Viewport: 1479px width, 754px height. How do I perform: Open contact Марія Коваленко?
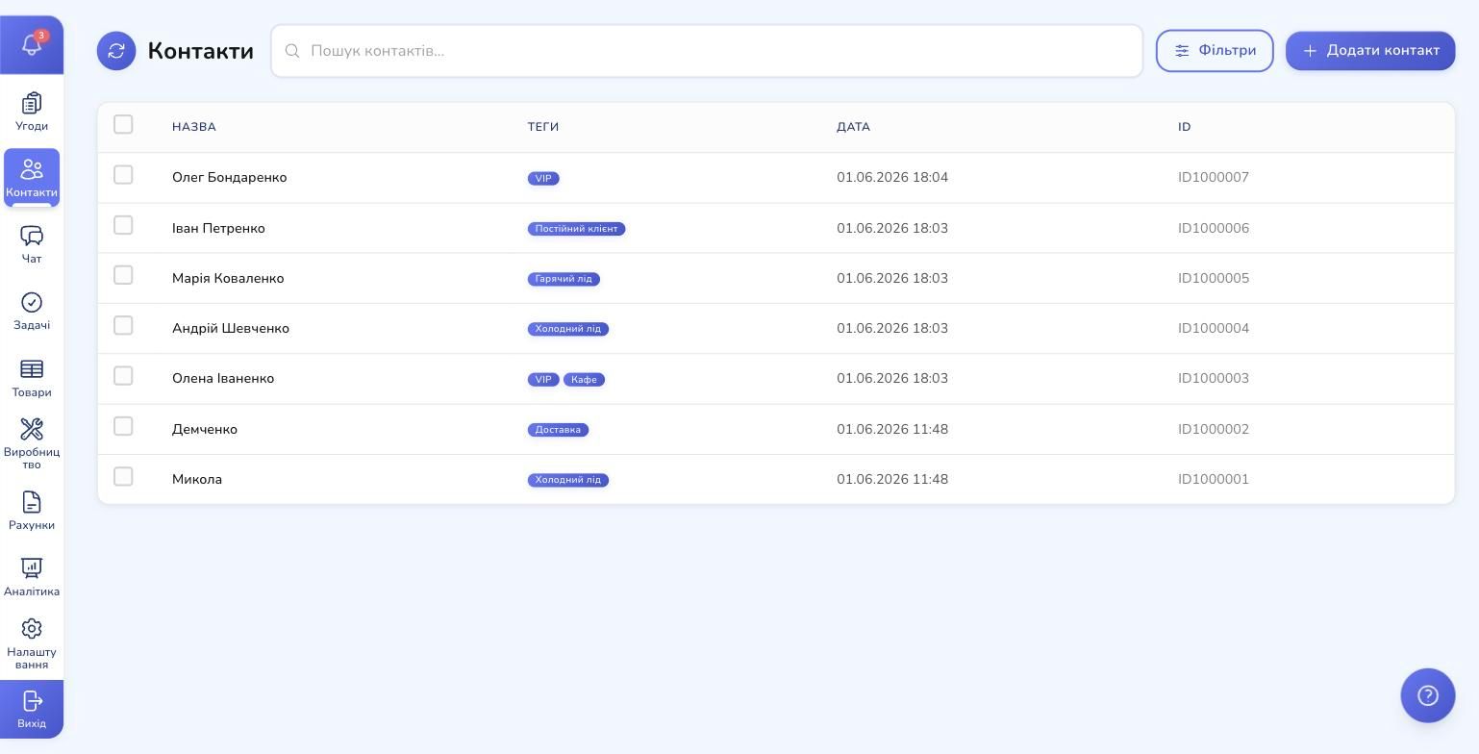click(x=228, y=279)
